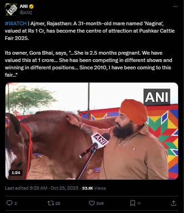The height and width of the screenshot is (213, 184).
Task: Open the reply comment icon
Action: (9, 203)
